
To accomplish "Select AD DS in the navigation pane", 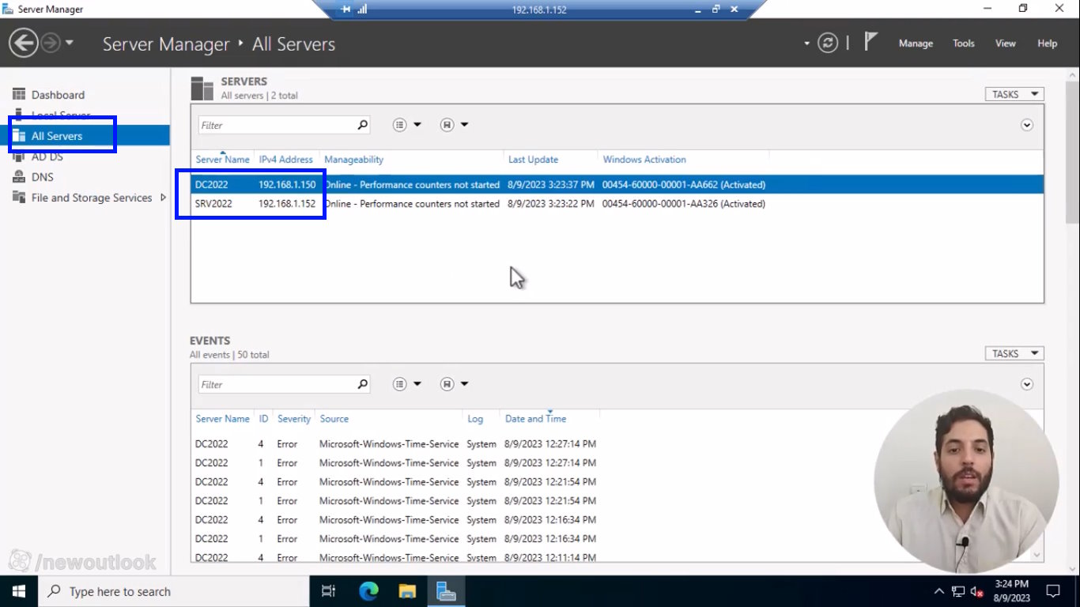I will (x=47, y=156).
